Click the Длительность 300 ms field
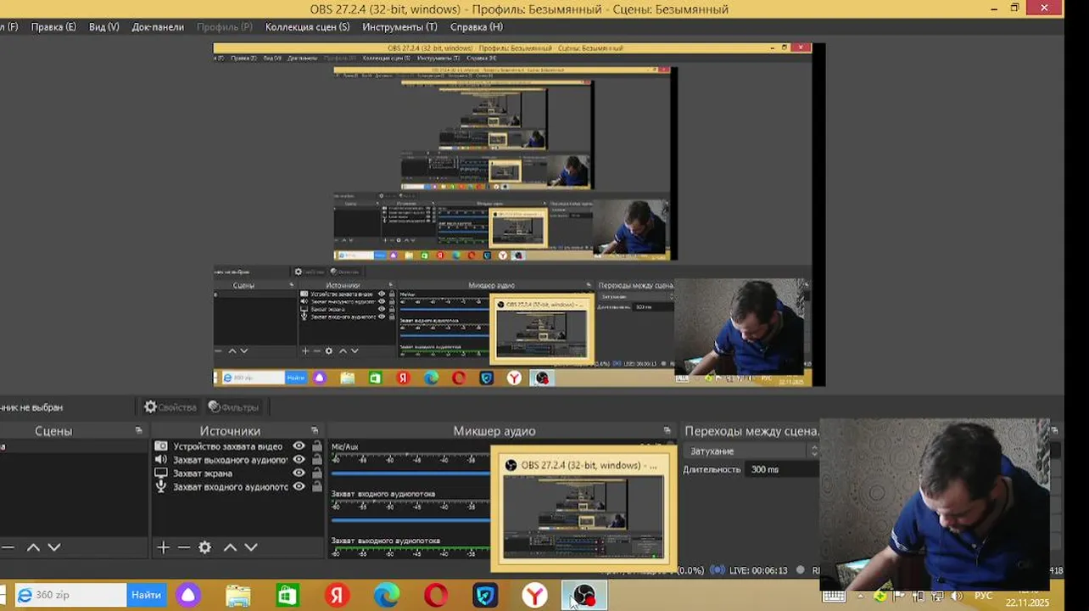This screenshot has height=611, width=1089. [x=783, y=469]
